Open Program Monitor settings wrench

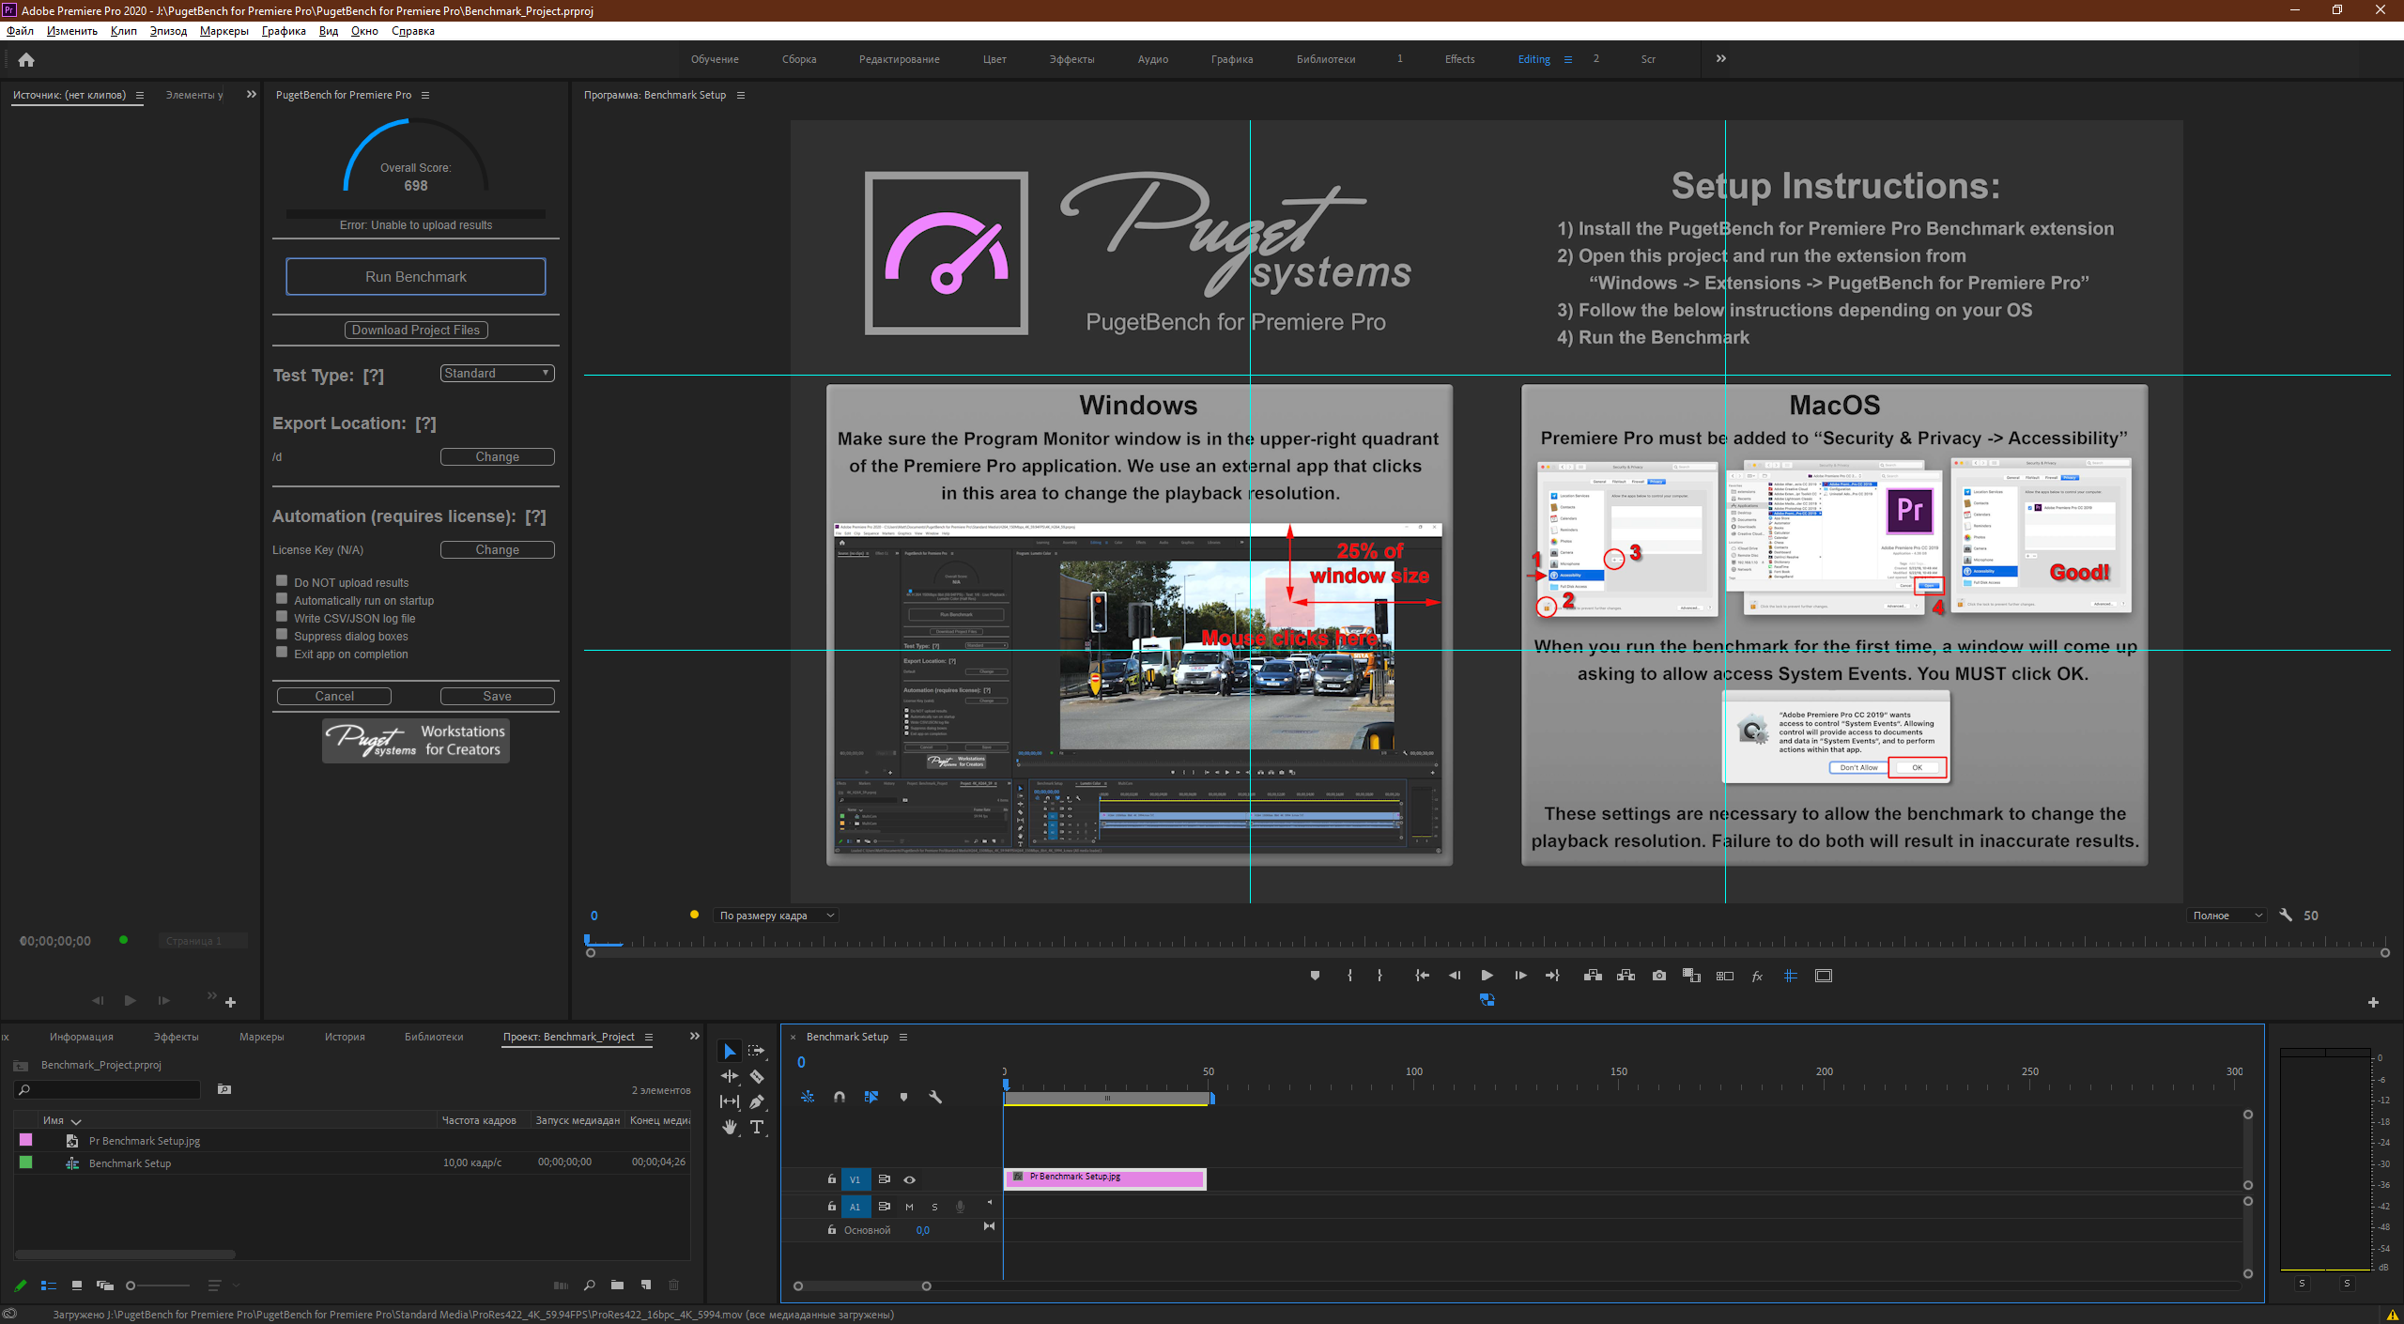coord(2286,916)
